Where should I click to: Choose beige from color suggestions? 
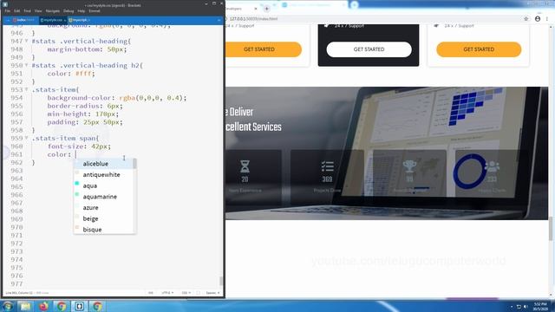tap(103, 218)
